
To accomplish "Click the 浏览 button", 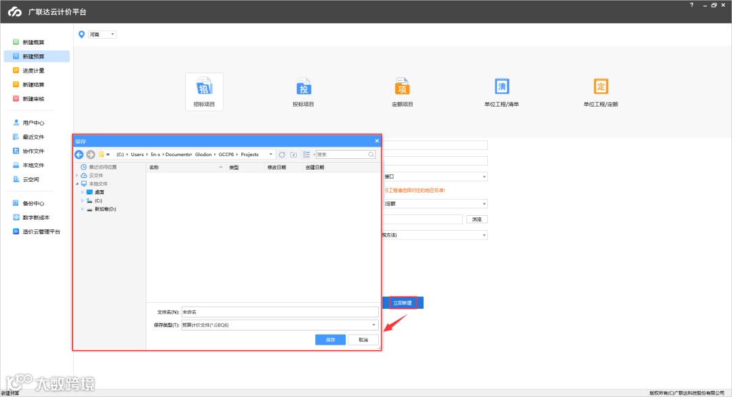I will point(476,219).
